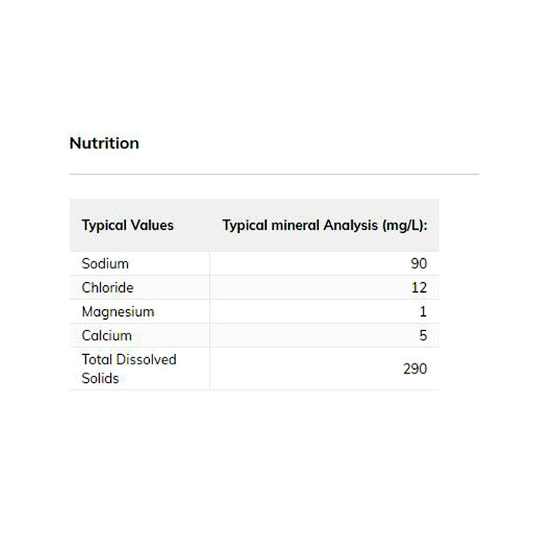Select the Chloride row label

108,287
